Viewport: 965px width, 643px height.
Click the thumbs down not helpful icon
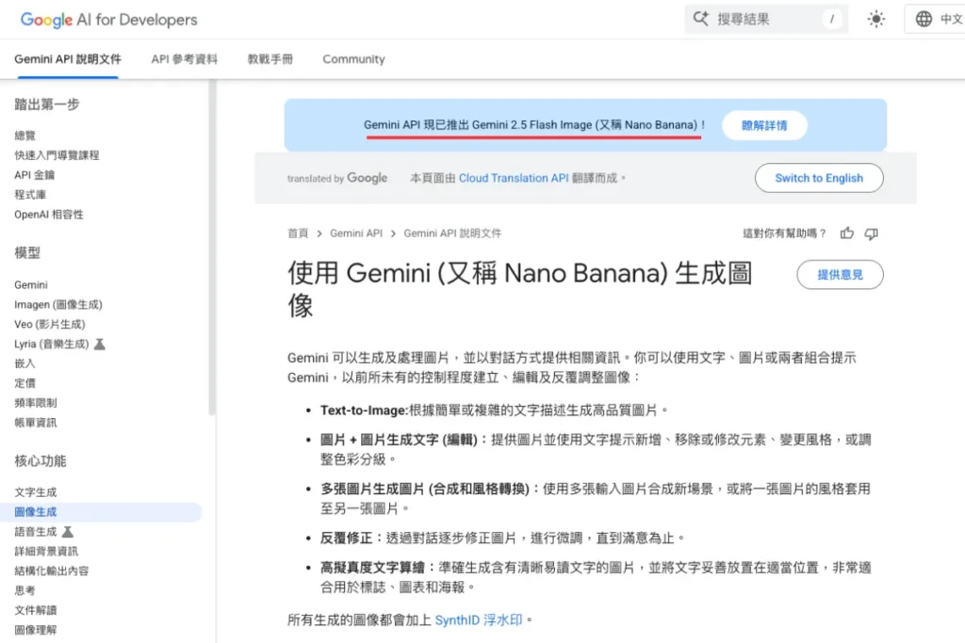[871, 233]
